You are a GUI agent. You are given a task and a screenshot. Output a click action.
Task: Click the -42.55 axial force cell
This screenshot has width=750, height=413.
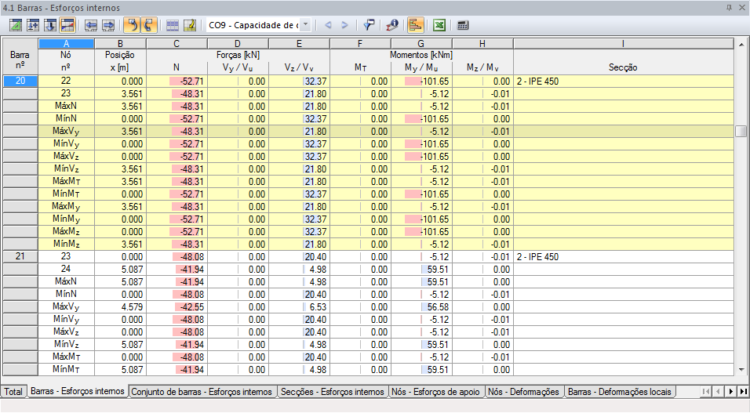(177, 306)
